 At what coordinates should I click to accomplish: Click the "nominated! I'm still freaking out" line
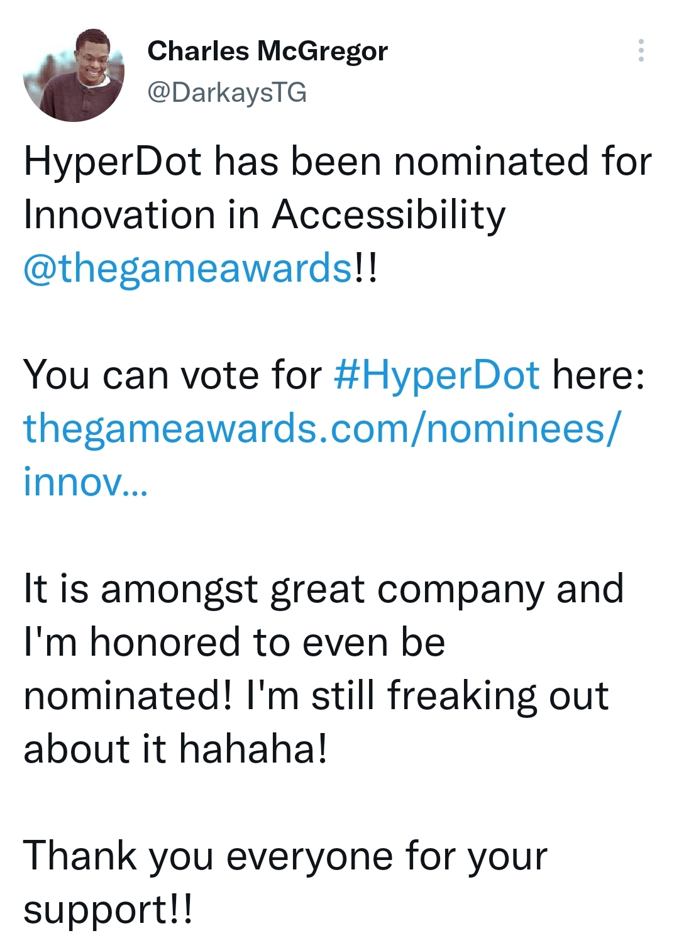click(316, 696)
